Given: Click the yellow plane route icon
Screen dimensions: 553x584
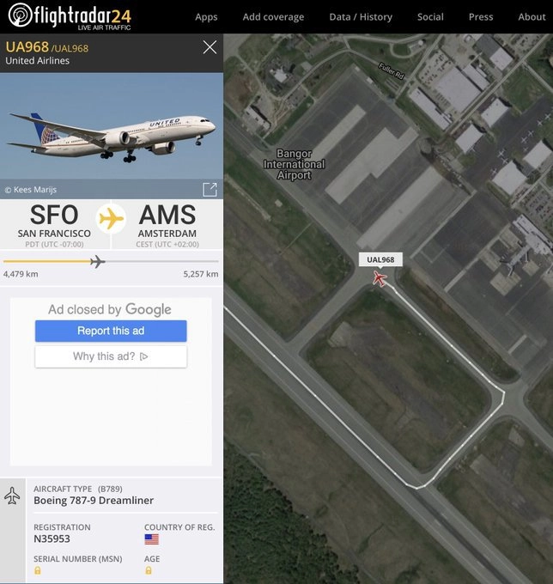Looking at the screenshot, I should click(111, 219).
